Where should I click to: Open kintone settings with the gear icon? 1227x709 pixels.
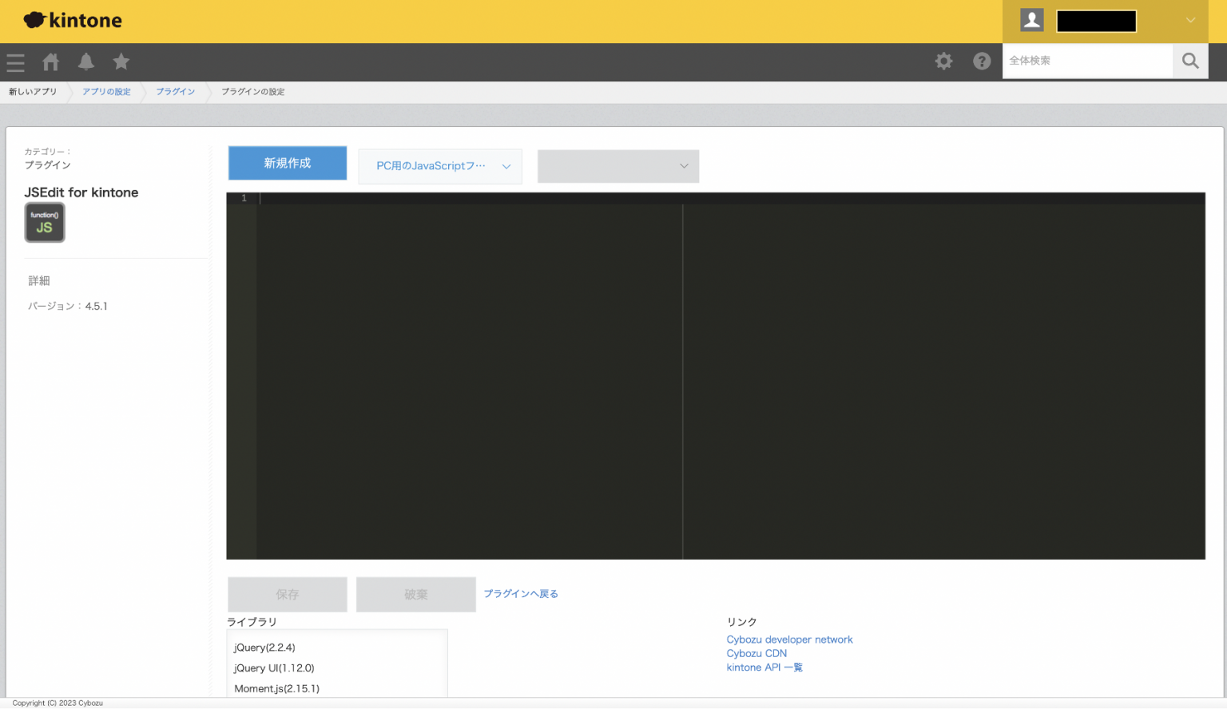(943, 61)
